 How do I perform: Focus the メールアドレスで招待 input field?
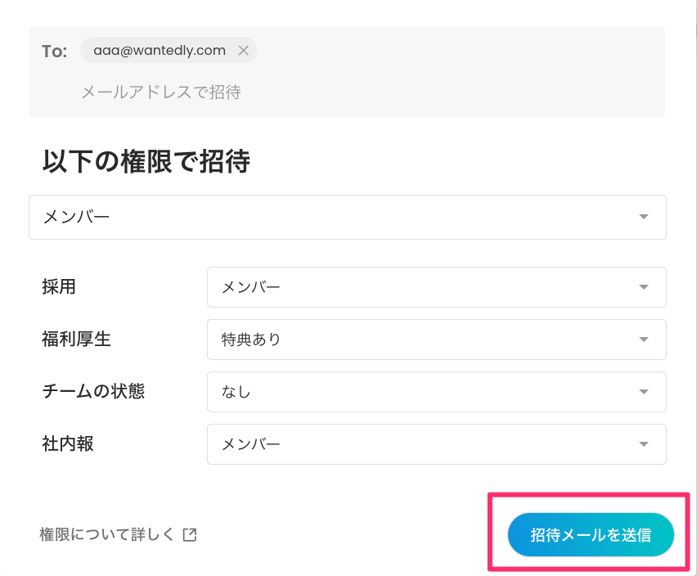pos(327,92)
